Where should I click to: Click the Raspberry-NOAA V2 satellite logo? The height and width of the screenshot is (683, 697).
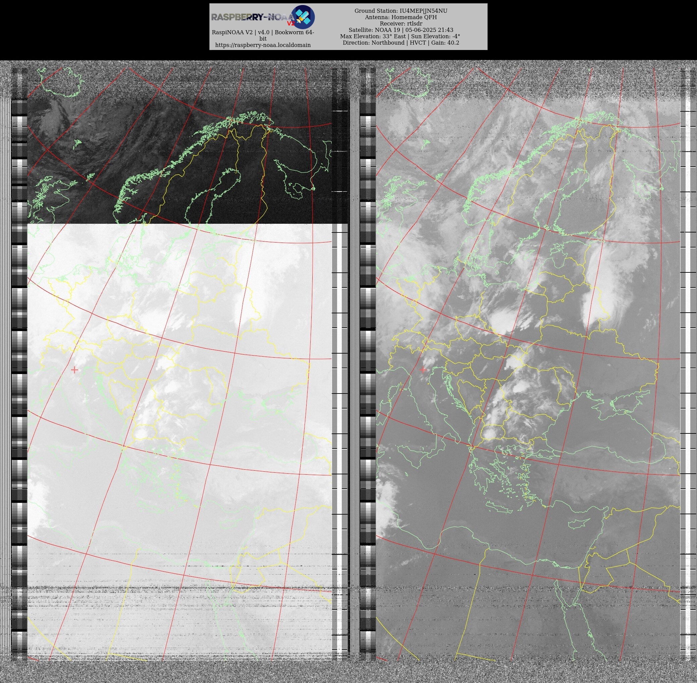[303, 17]
